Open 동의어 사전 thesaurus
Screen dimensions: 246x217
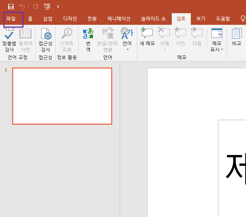pos(26,40)
